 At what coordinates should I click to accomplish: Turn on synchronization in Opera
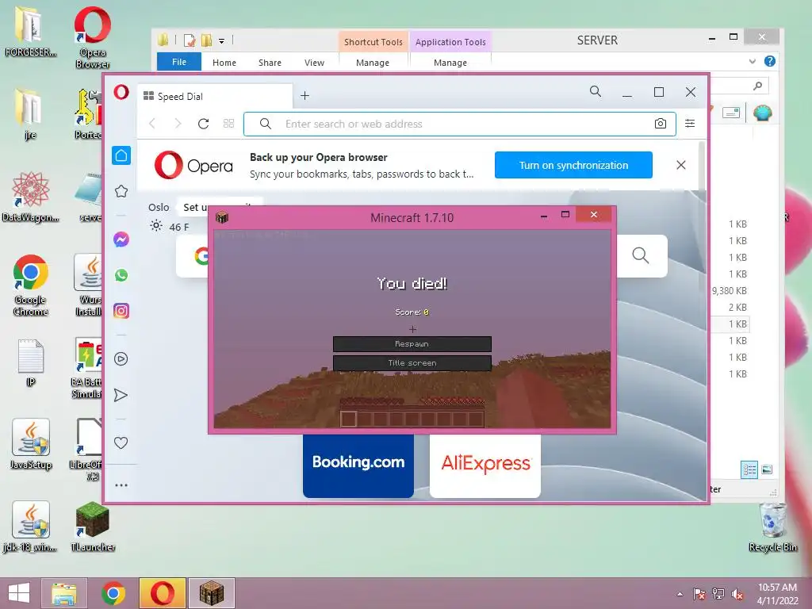(573, 165)
